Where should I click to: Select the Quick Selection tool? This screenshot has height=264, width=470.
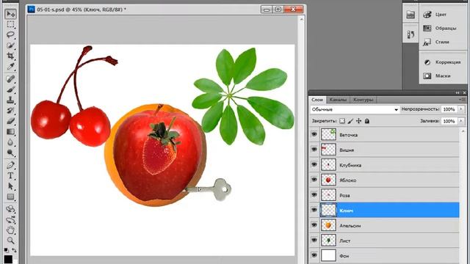tap(10, 45)
